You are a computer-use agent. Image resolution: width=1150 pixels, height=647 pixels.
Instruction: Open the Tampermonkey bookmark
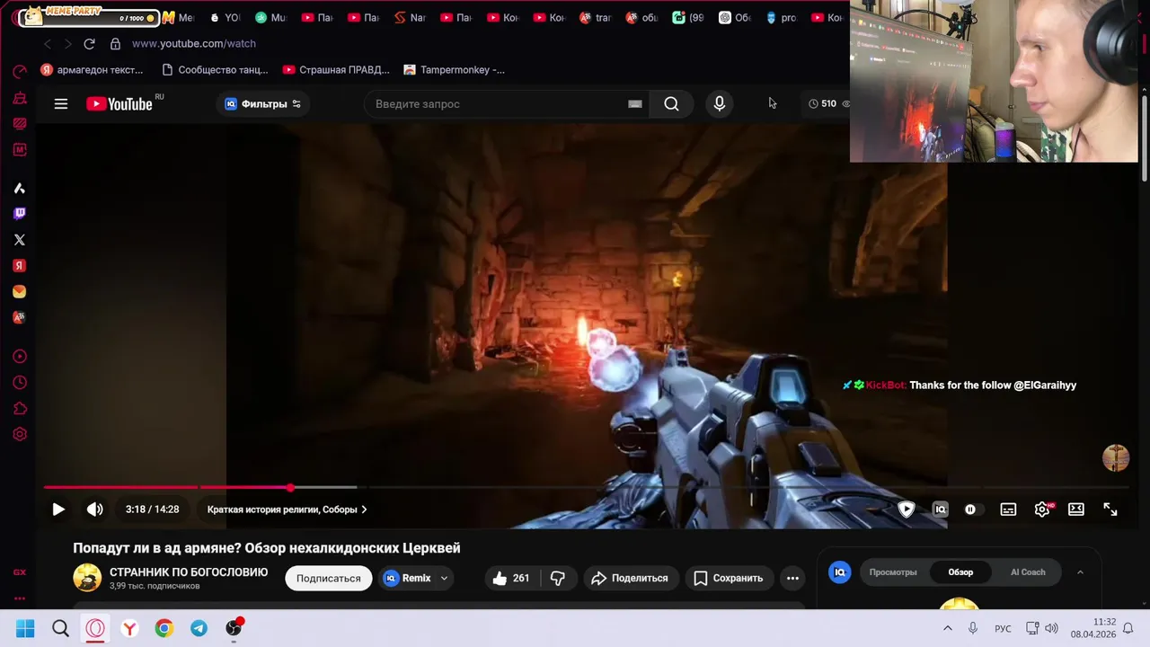coord(455,70)
